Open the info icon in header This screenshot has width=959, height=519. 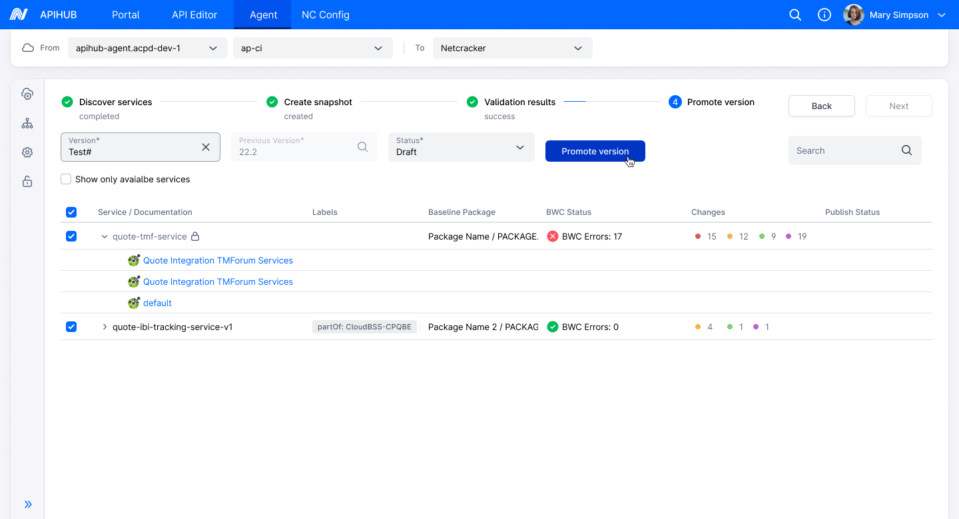[x=824, y=15]
